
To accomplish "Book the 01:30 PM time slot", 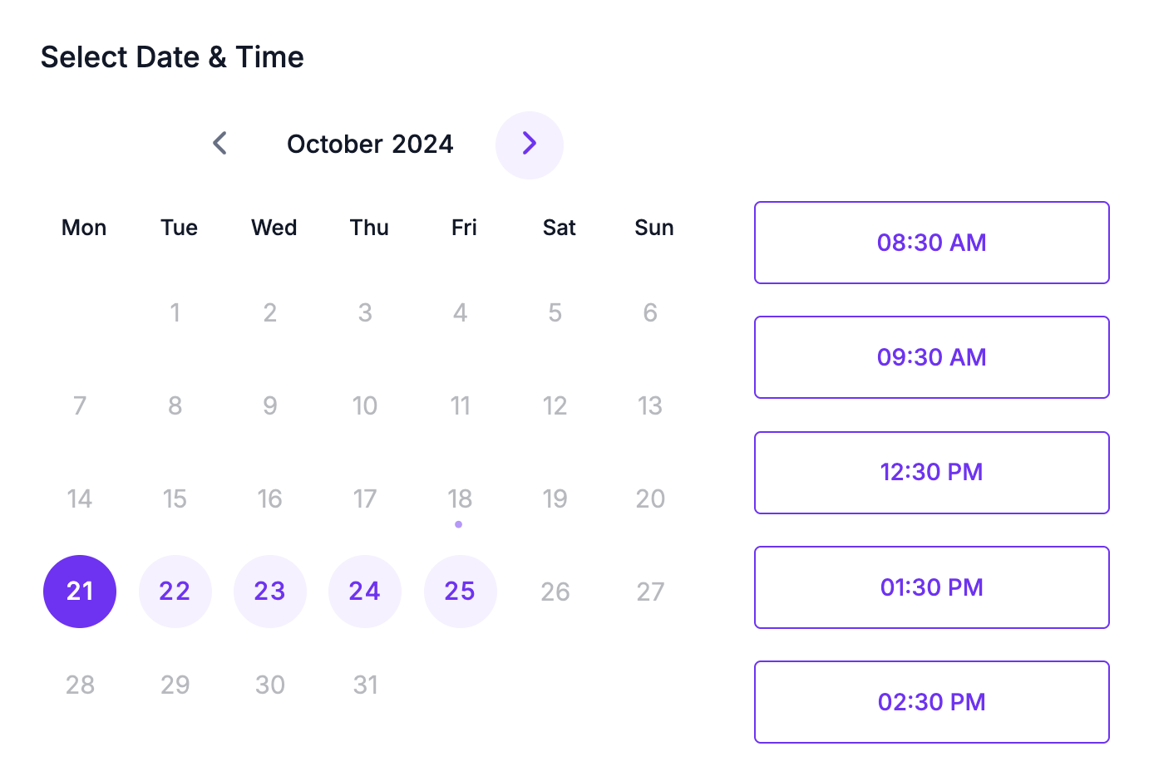I will click(931, 587).
